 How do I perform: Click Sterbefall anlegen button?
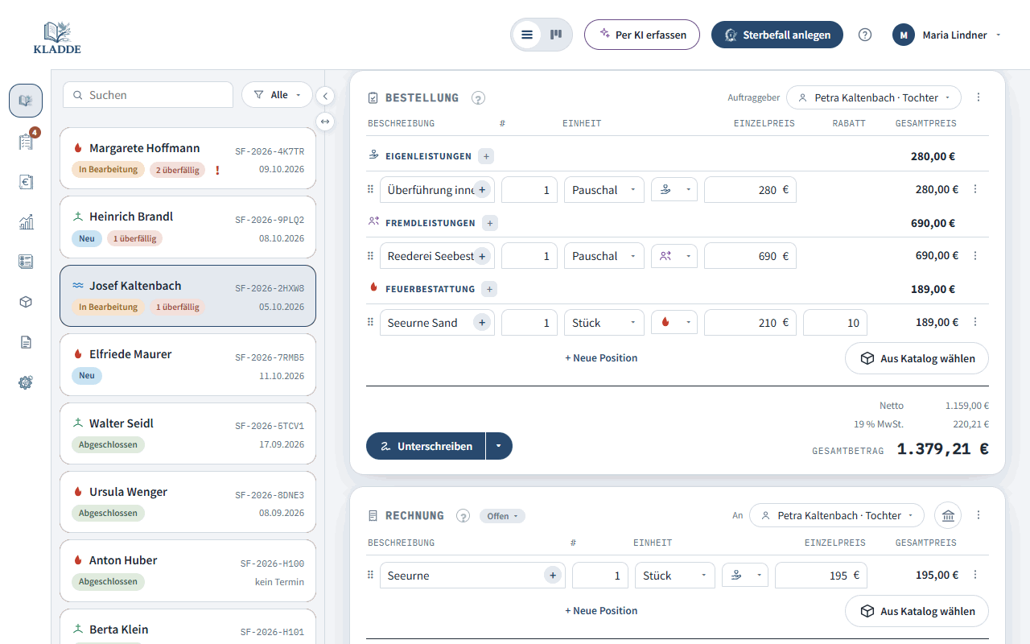[x=777, y=35]
